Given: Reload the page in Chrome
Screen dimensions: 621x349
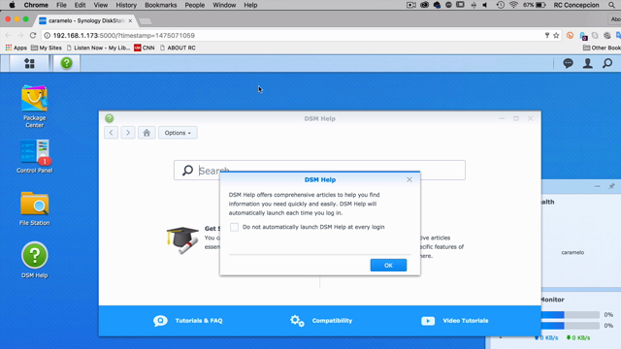Looking at the screenshot, I should (33, 35).
